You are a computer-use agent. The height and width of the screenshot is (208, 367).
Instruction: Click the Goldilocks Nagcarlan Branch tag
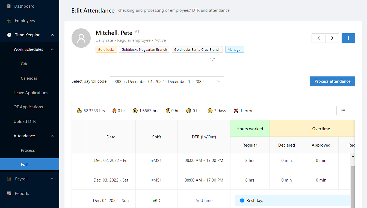click(x=144, y=50)
